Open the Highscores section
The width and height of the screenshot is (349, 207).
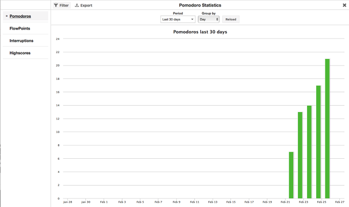26,53
